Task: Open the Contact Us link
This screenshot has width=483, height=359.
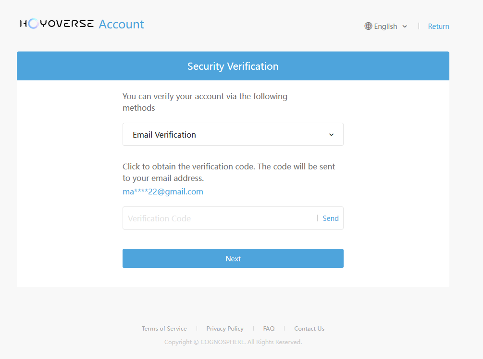Action: [309, 329]
